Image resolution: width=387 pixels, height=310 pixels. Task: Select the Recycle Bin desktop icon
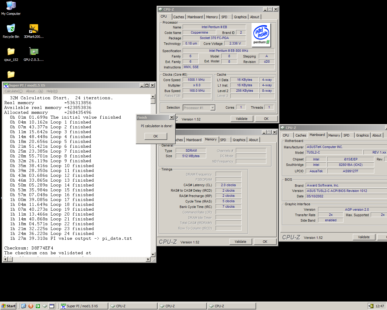pyautogui.click(x=11, y=31)
